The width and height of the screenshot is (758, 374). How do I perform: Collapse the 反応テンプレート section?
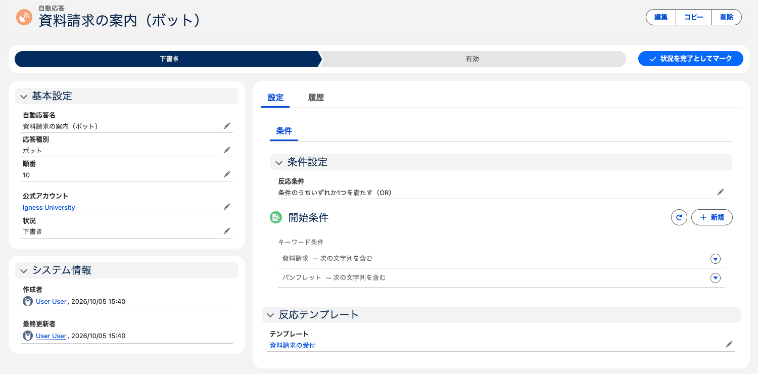501,314
